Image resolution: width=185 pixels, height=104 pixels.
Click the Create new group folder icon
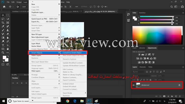(x=172, y=96)
